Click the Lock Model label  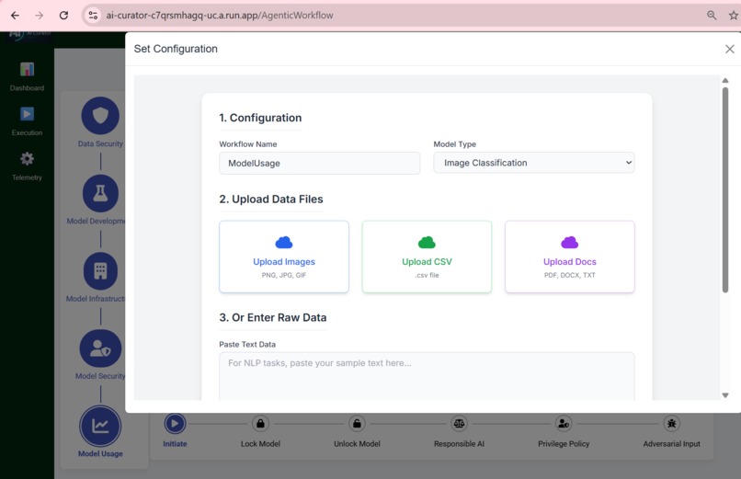pos(260,443)
